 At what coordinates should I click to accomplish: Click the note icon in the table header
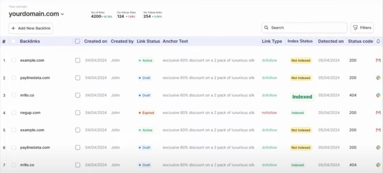[x=78, y=41]
